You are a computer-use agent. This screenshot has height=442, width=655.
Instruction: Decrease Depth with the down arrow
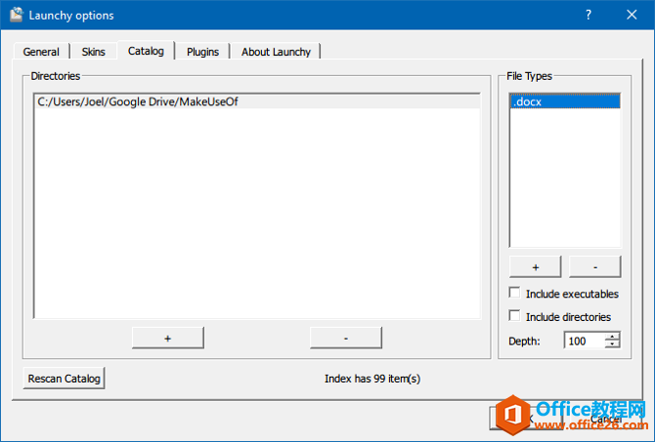click(x=612, y=344)
